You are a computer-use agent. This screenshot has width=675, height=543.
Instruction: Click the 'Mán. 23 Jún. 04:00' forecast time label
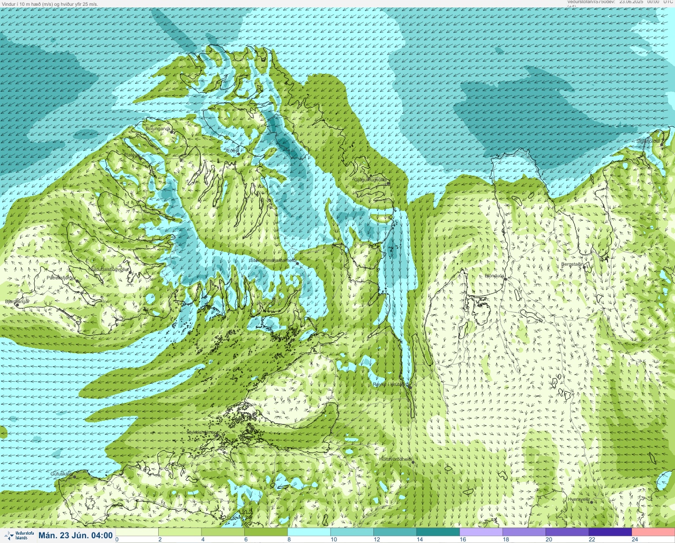point(75,535)
